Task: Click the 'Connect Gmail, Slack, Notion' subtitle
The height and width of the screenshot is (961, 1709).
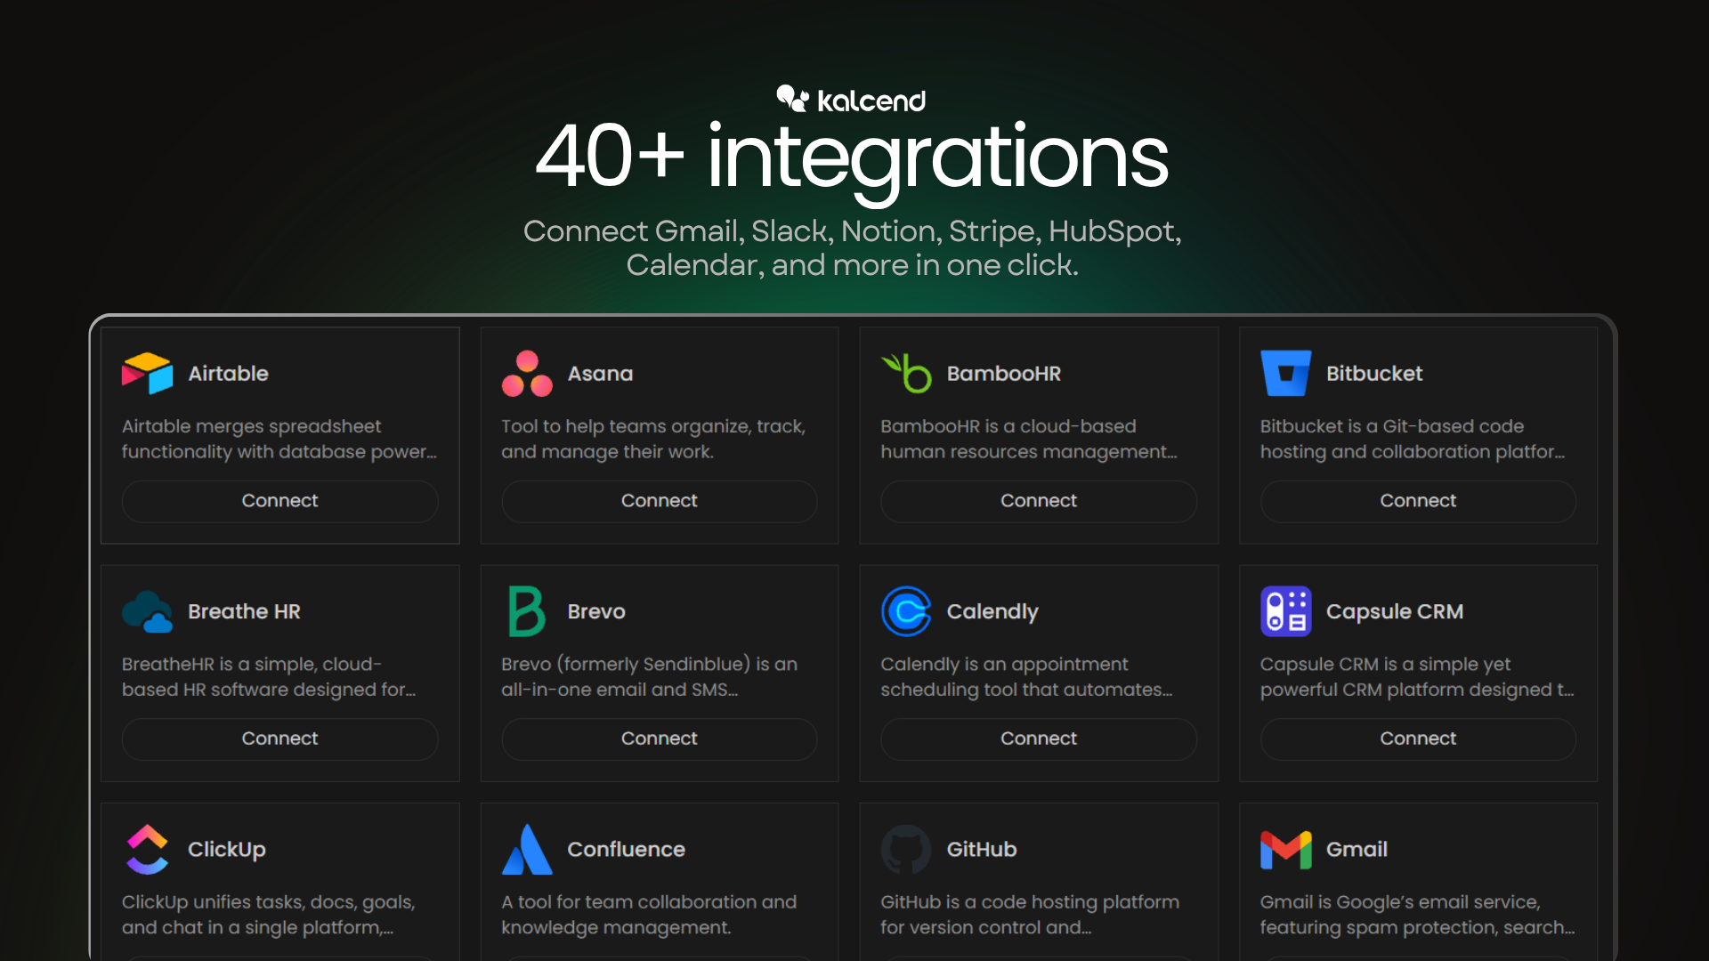Action: point(852,247)
